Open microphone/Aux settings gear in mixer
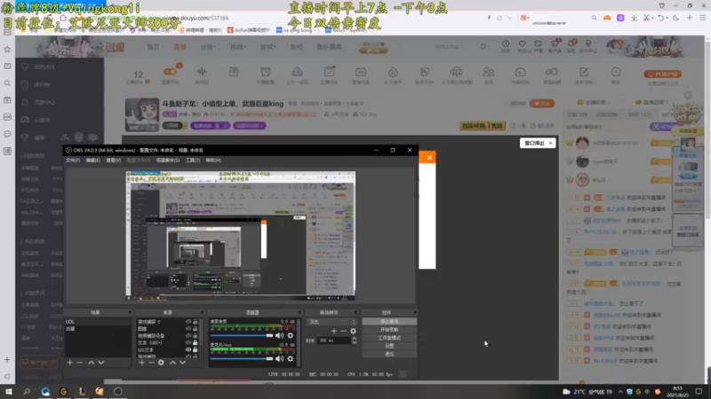This screenshot has width=711, height=399. (x=291, y=358)
